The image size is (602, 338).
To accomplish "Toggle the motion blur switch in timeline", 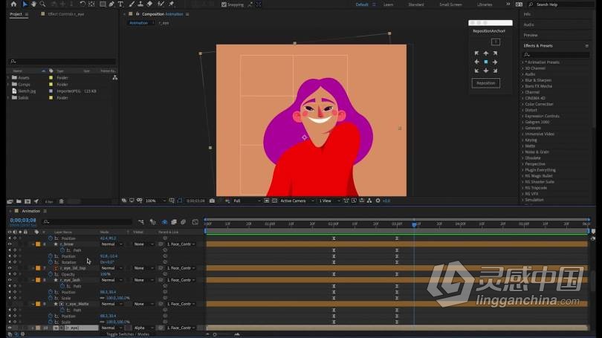I will coord(183,222).
